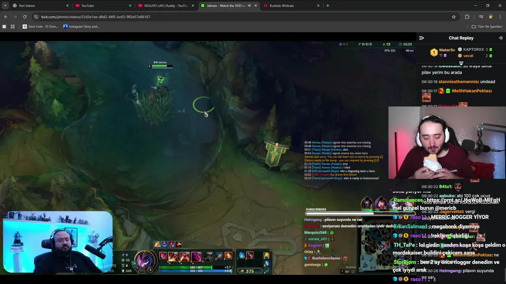The image size is (506, 284).
Task: Open the extensions puzzle icon
Action: coord(467,17)
